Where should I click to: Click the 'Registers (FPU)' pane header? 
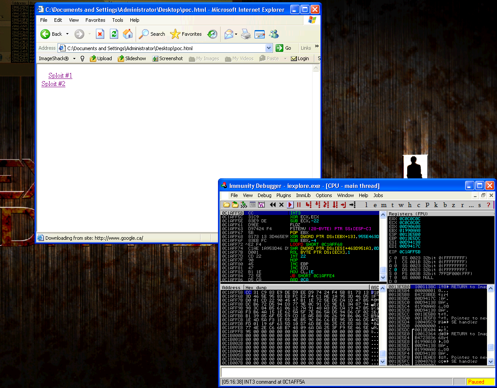[441, 214]
